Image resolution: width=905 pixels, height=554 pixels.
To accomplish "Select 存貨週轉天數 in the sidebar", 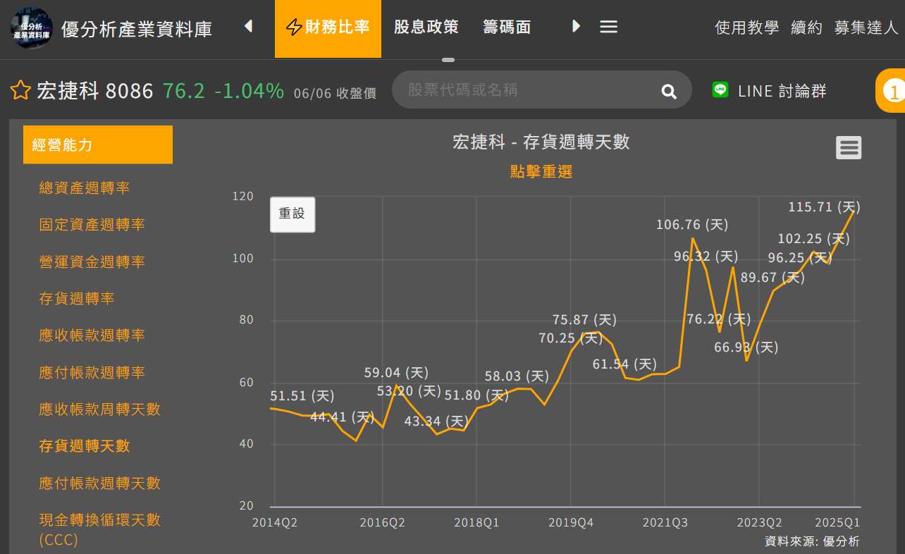I will (85, 446).
